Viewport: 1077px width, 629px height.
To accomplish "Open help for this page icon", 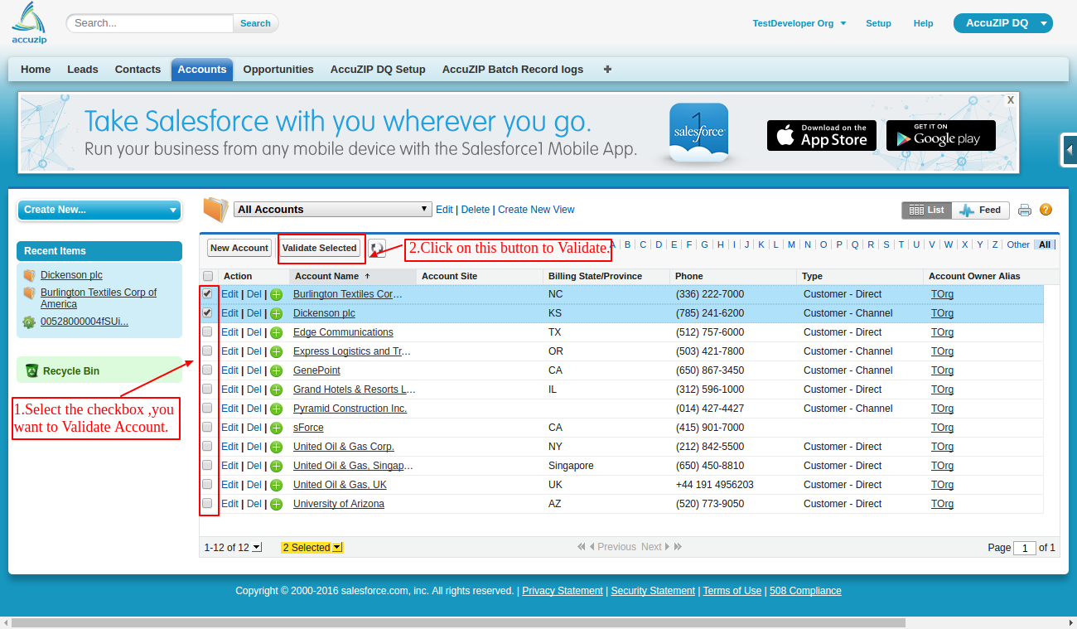I will pyautogui.click(x=1046, y=210).
